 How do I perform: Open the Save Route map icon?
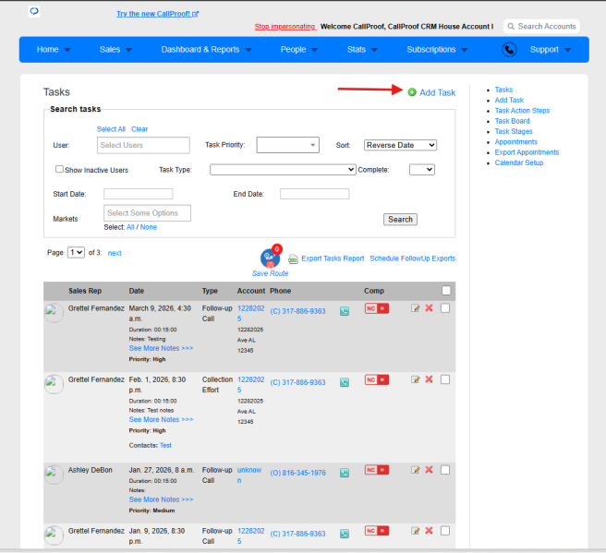pyautogui.click(x=270, y=258)
